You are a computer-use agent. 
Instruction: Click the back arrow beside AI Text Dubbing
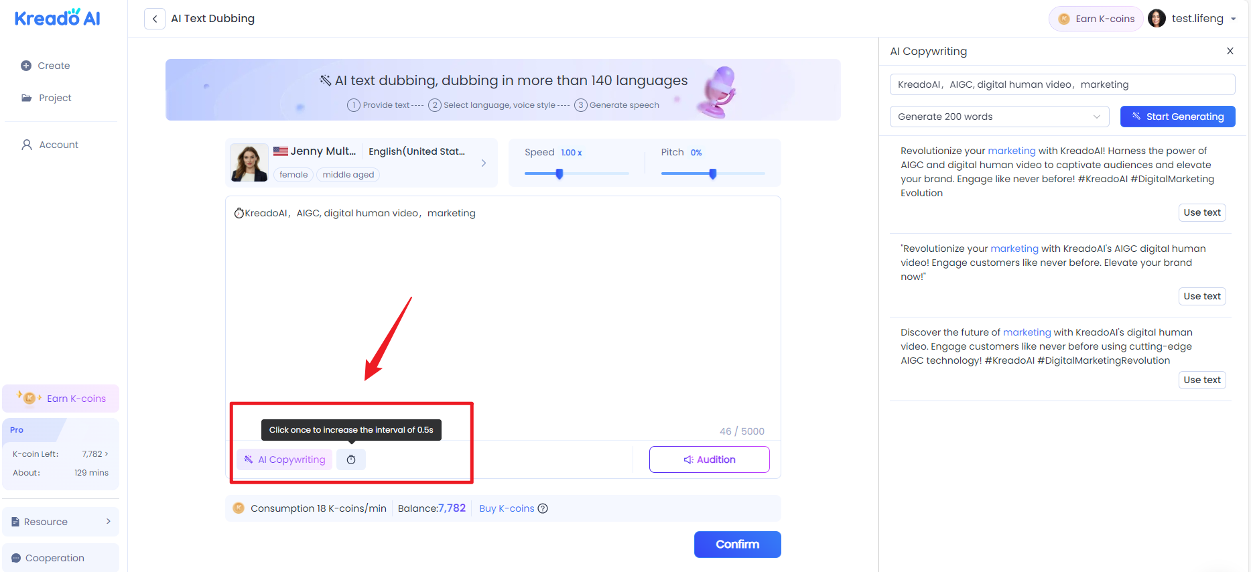[x=155, y=19]
